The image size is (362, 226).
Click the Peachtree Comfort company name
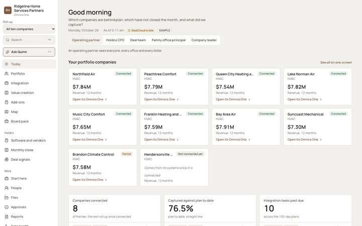coord(160,74)
